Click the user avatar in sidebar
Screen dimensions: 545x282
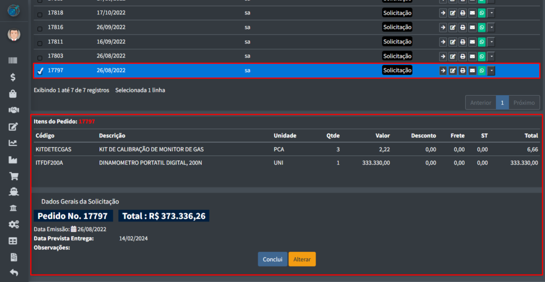(14, 35)
